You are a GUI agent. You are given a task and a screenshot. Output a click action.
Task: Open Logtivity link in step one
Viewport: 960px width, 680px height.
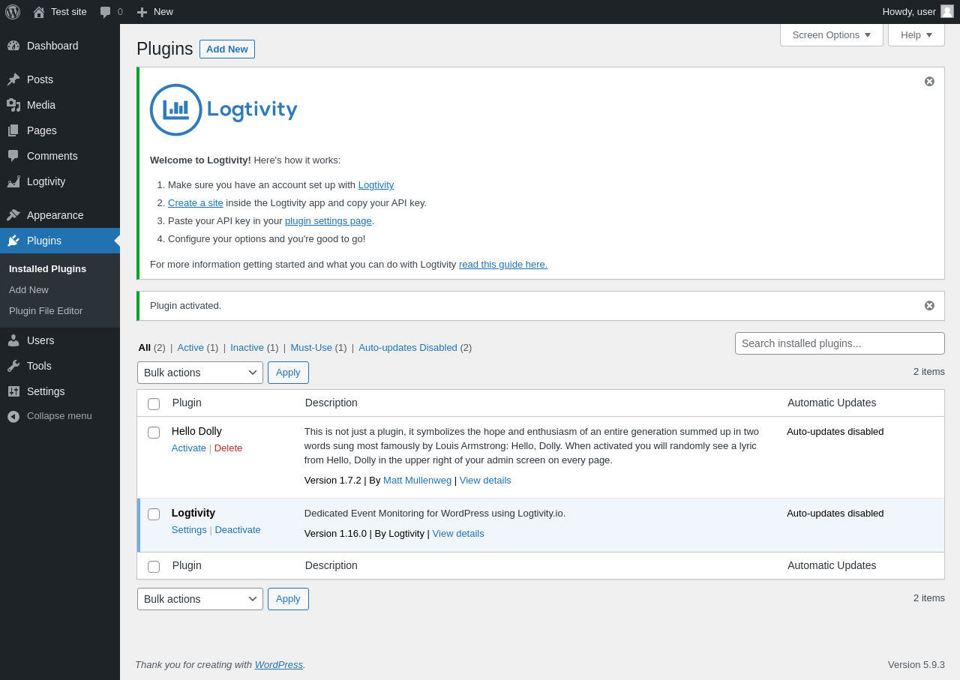[376, 184]
